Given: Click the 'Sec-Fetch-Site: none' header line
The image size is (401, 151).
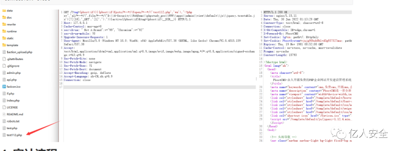Looking at the screenshot, I should click(79, 59).
